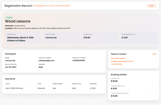
Task: Open Wood Lessons breadcrumb link
Action: 65,6
